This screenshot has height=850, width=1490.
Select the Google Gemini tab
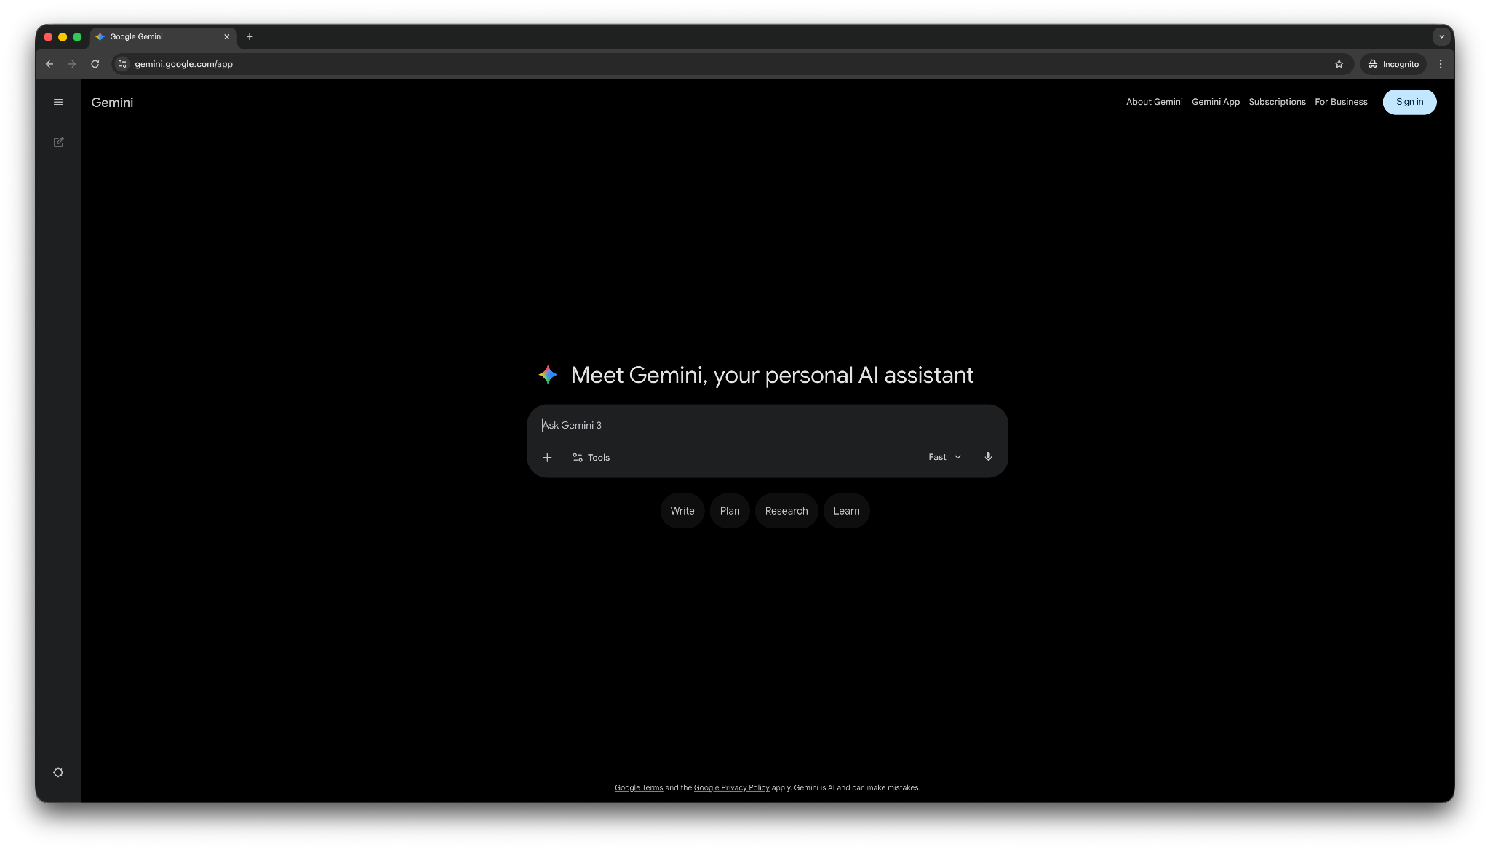(x=156, y=36)
